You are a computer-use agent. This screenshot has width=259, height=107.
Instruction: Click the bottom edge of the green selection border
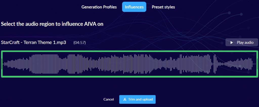coord(129,76)
